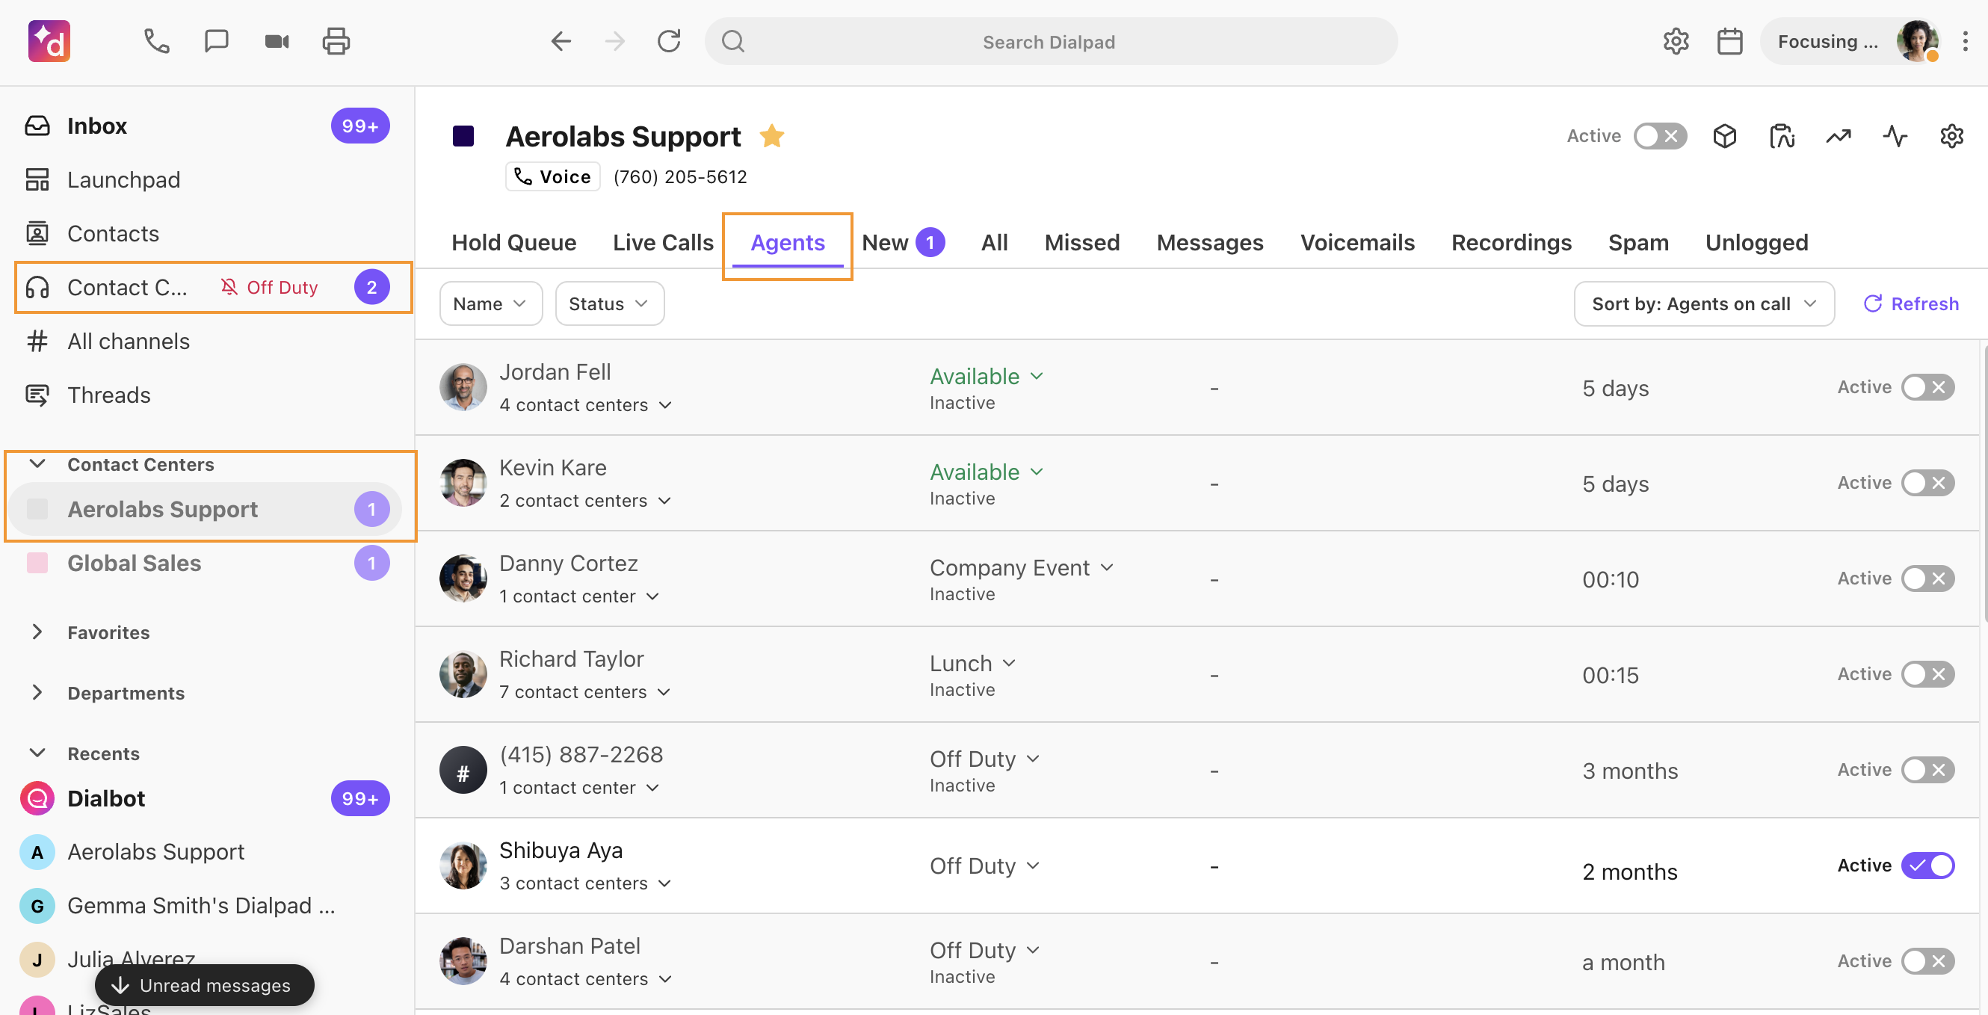Expand Shibuya Aya 3 contact centers
The width and height of the screenshot is (1988, 1015).
point(585,883)
